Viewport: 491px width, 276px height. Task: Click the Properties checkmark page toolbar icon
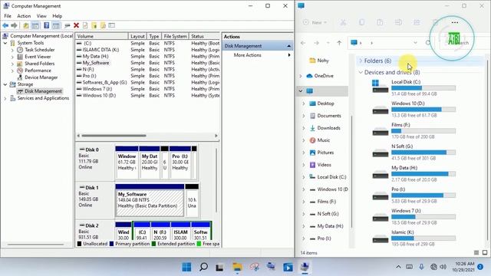click(85, 25)
